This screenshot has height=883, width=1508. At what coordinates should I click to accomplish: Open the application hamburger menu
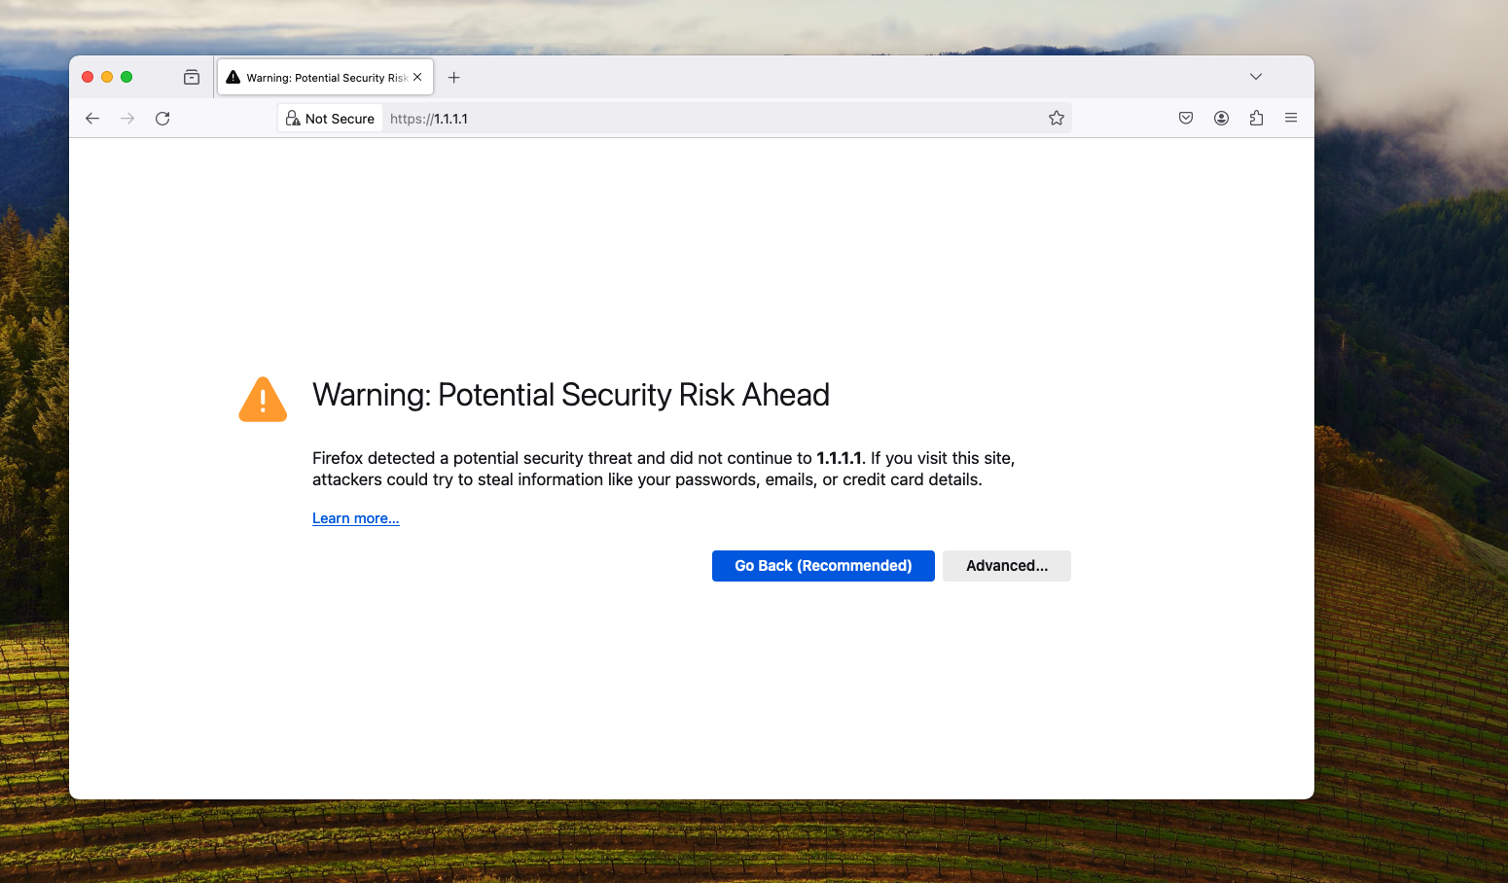[1291, 119]
